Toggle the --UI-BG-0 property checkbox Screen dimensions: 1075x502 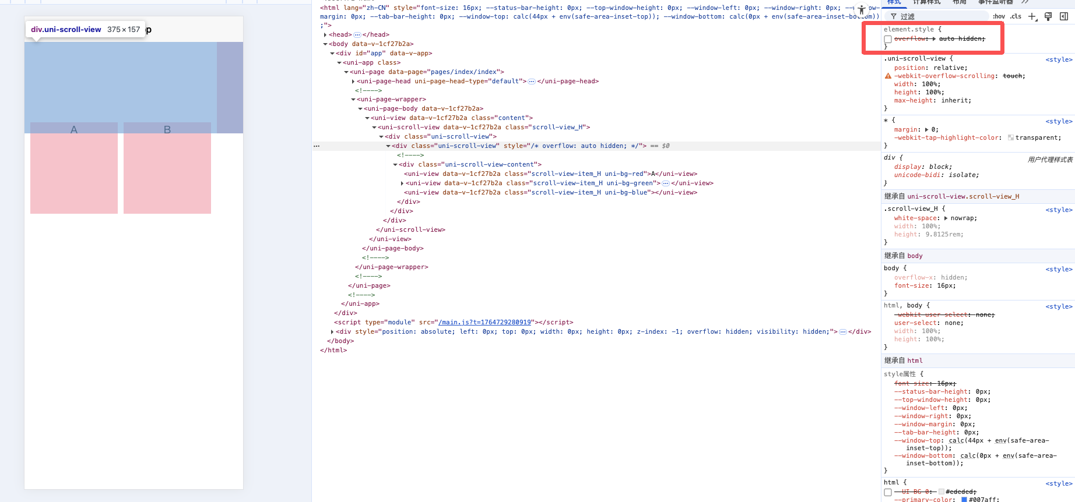point(888,492)
